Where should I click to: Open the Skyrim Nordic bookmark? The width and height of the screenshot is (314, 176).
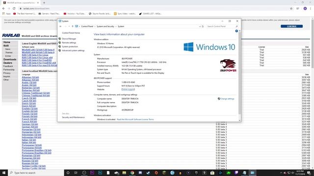[x=100, y=14]
